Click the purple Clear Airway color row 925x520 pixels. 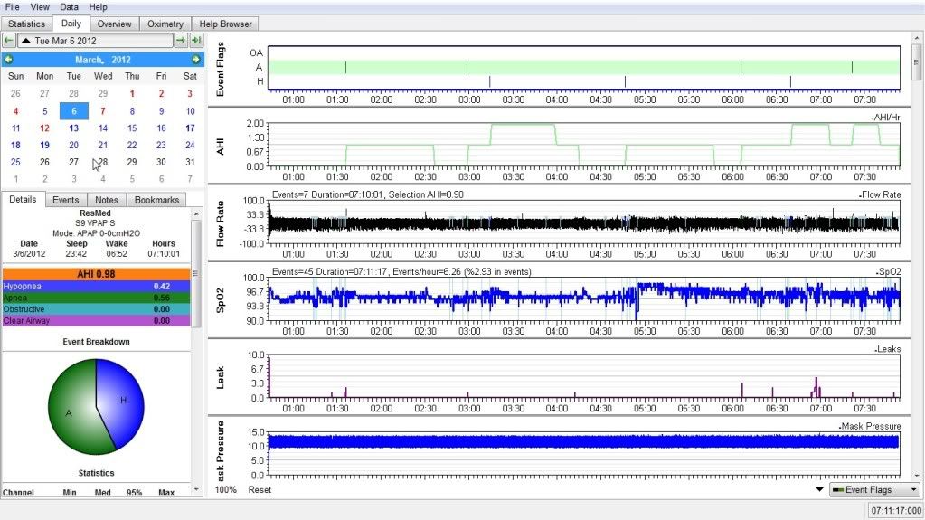point(96,320)
